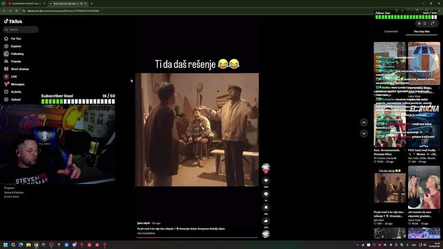Open the ENG language switcher
The height and width of the screenshot is (249, 443).
[x=414, y=245]
